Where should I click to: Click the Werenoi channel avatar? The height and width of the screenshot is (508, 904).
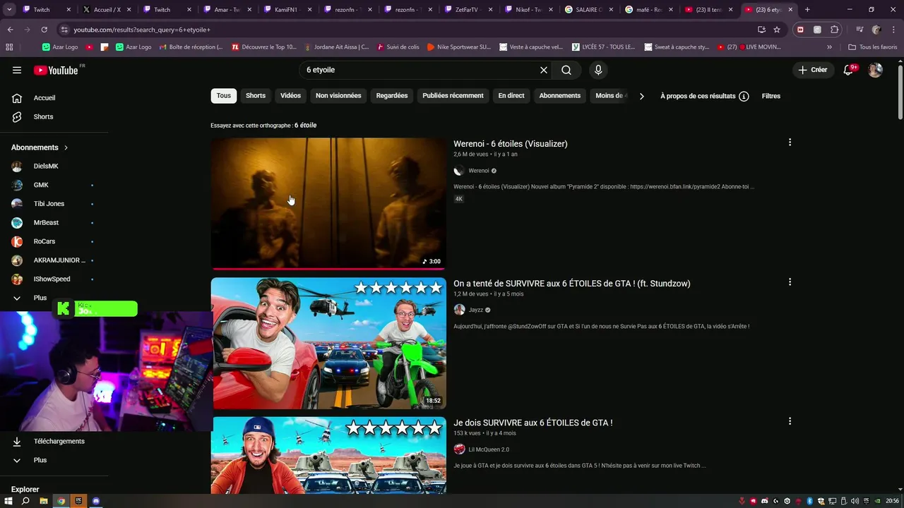click(459, 171)
